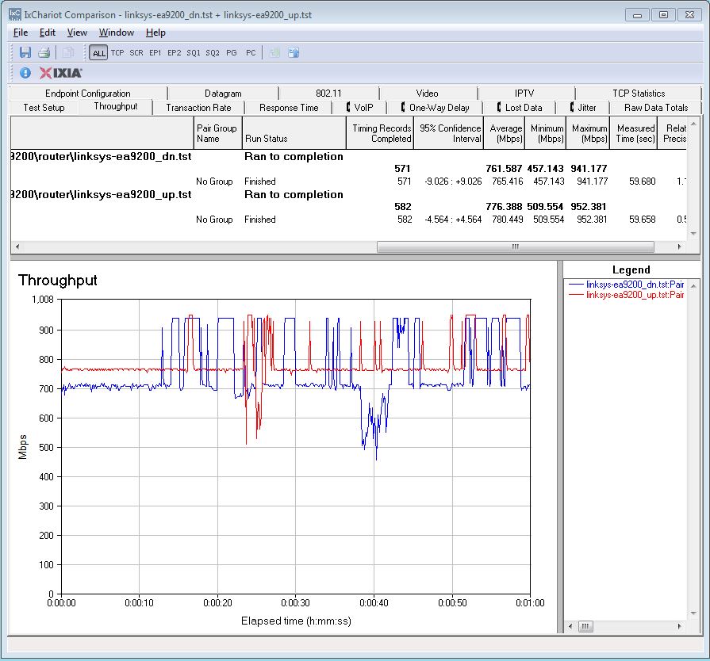
Task: Switch to Endpoint Configuration tab
Action: [x=88, y=94]
